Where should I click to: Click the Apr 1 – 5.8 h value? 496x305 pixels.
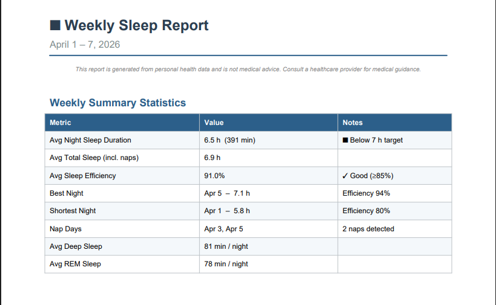coord(227,211)
